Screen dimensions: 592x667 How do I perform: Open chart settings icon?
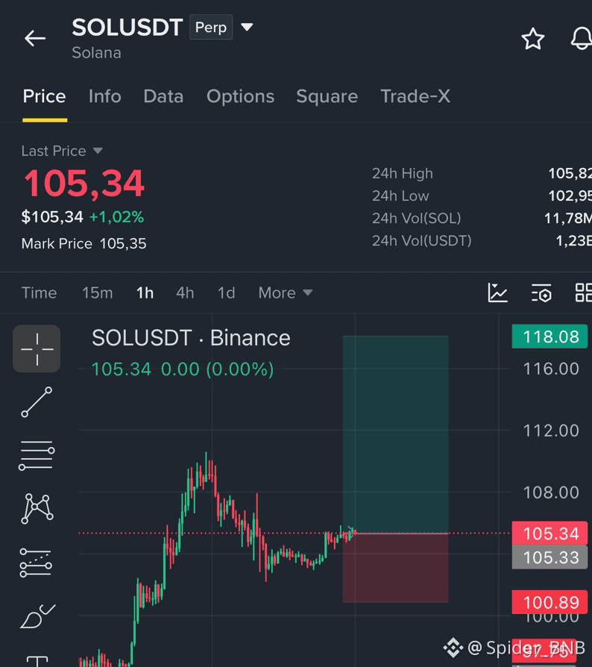pyautogui.click(x=541, y=293)
